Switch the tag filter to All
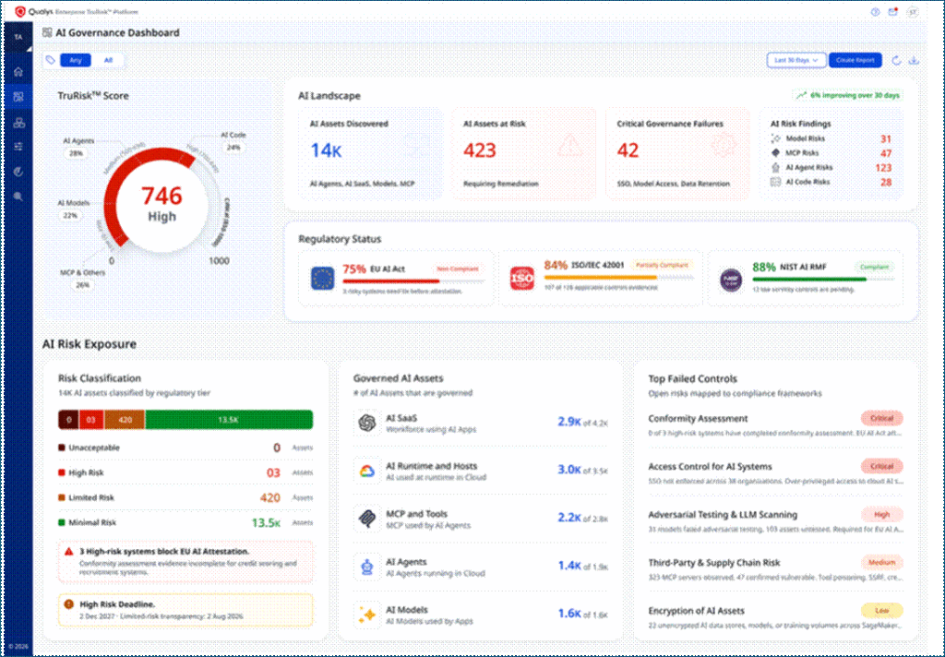 coord(109,60)
